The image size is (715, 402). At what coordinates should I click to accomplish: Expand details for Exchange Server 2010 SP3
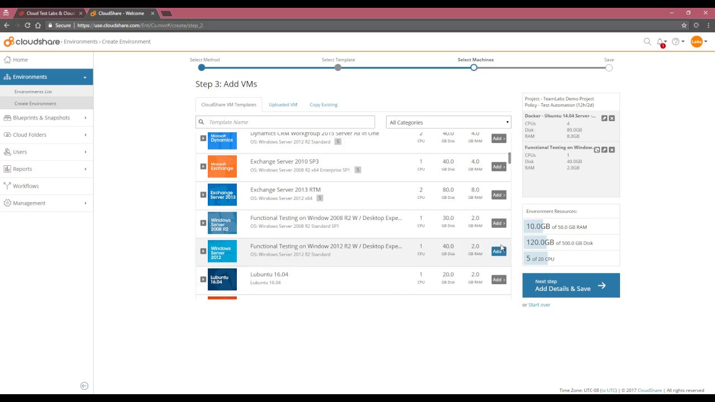click(203, 166)
